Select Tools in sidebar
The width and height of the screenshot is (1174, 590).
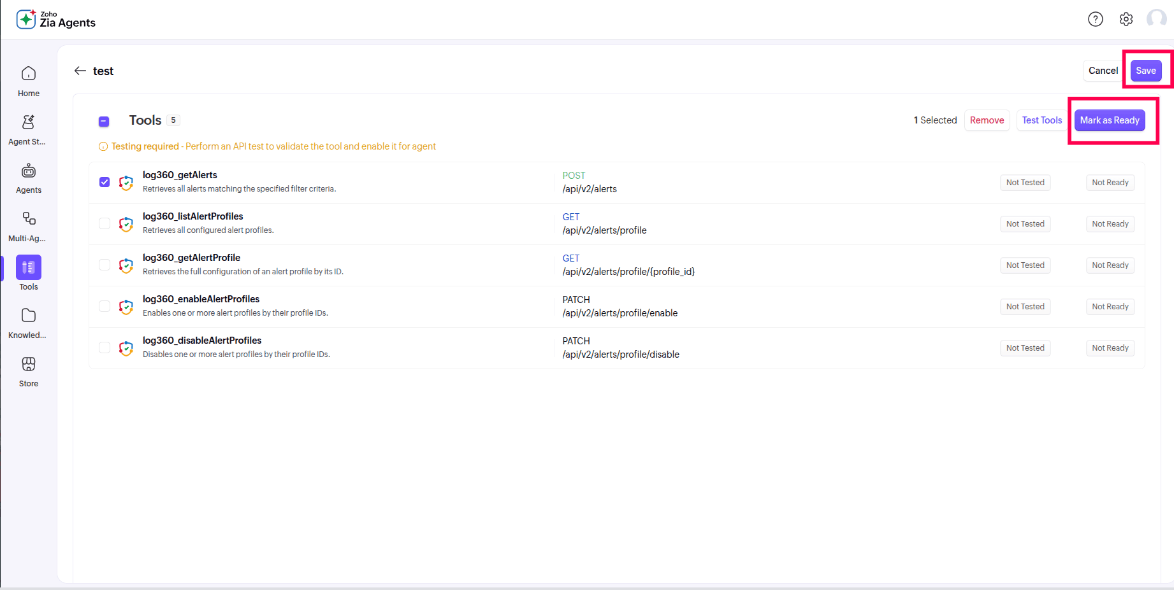(x=29, y=273)
